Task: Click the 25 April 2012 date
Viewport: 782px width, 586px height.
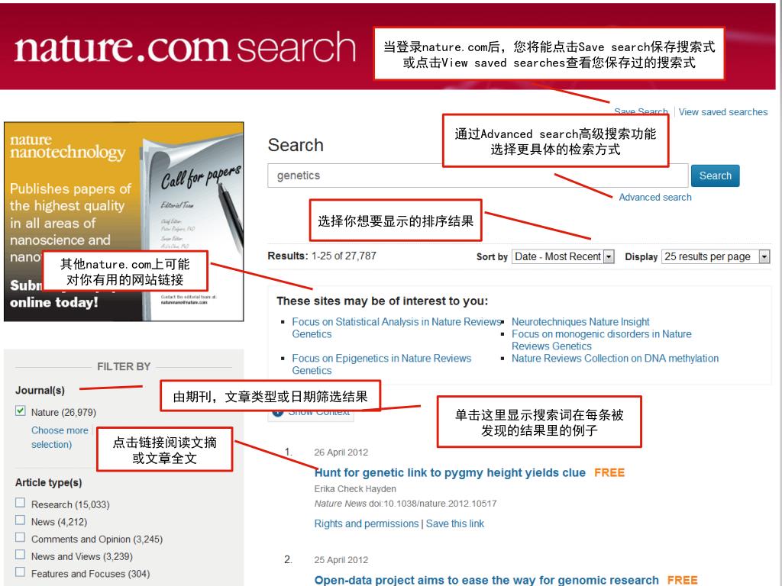Action: tap(341, 560)
